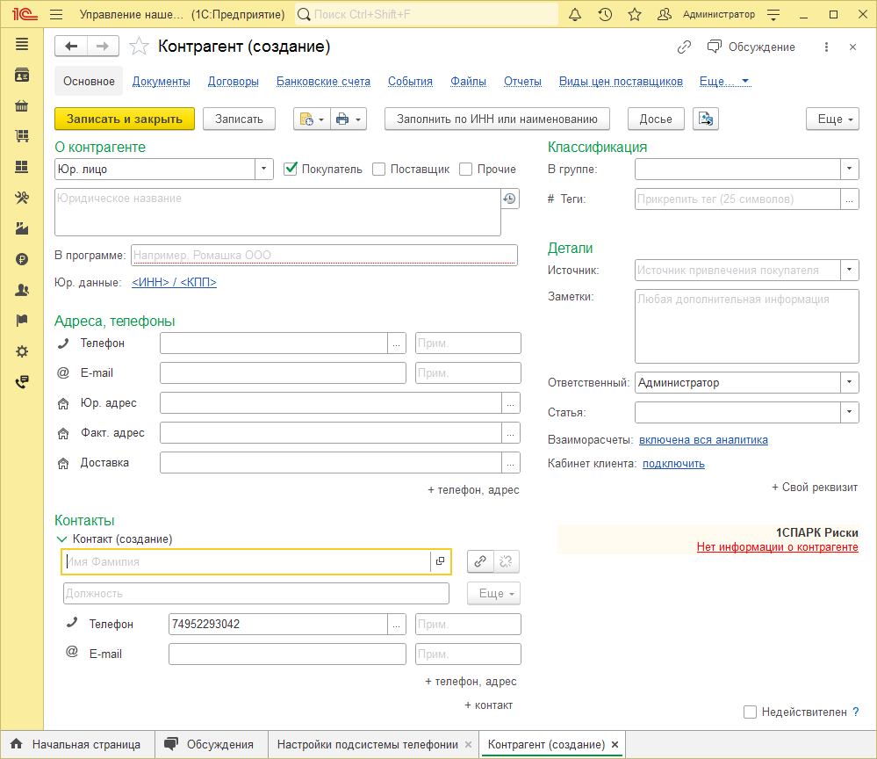
Task: Open the settings gear in left sidebar
Action: click(x=22, y=351)
